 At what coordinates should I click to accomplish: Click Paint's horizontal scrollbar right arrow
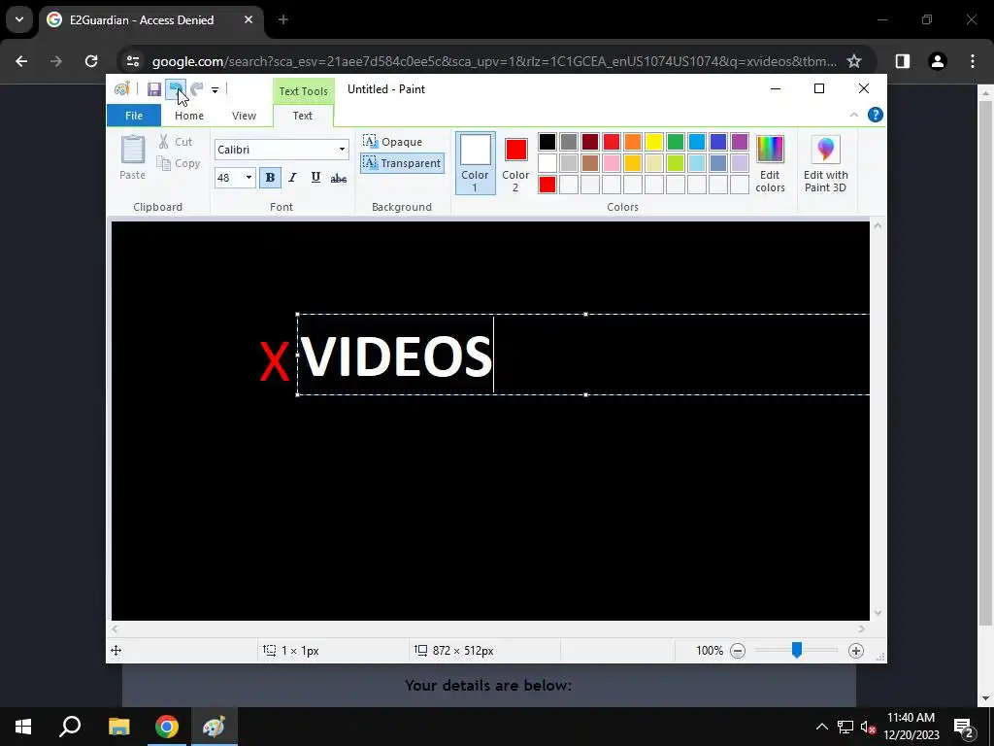[862, 629]
